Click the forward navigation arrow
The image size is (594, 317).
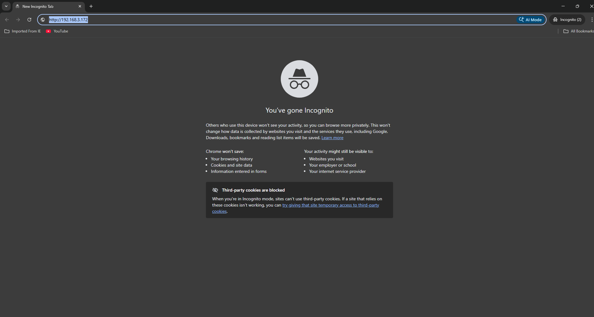coord(18,20)
